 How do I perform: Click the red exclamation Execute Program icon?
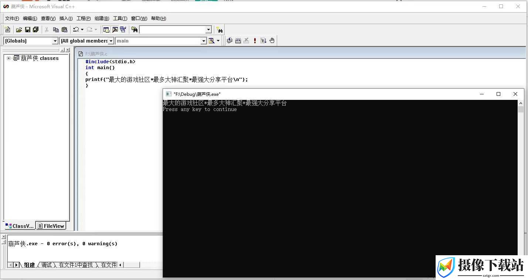(x=255, y=41)
